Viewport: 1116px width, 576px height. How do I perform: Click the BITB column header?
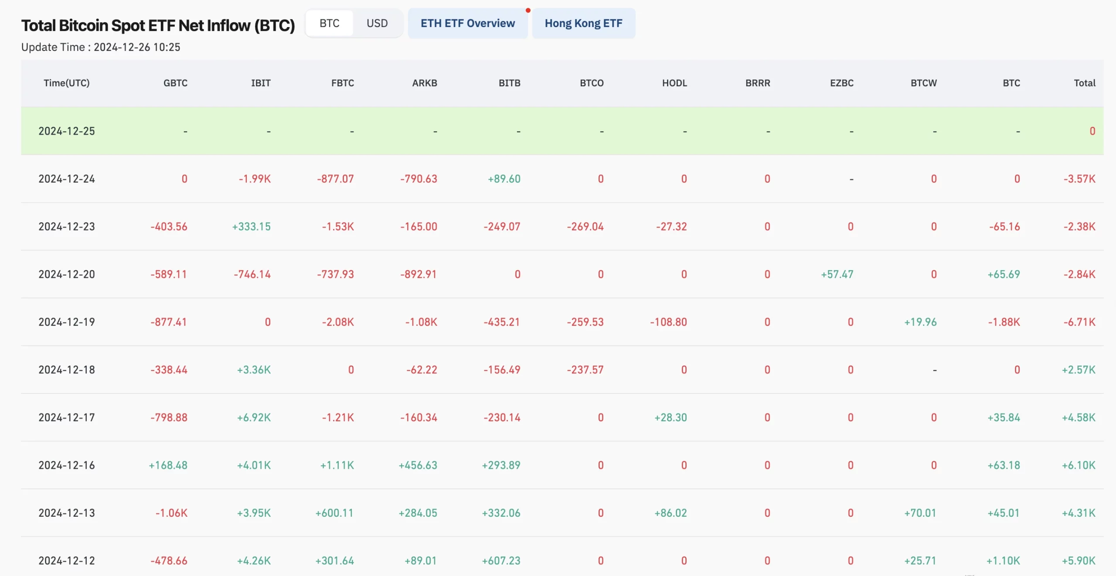(510, 83)
